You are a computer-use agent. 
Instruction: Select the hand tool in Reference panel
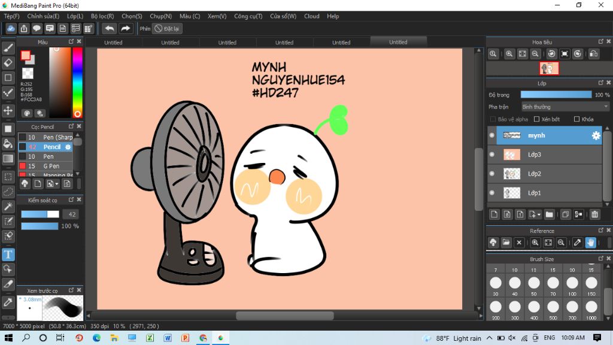pyautogui.click(x=590, y=243)
